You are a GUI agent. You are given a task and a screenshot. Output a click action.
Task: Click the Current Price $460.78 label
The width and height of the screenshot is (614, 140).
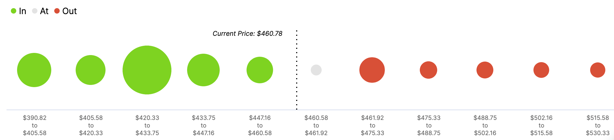point(247,34)
